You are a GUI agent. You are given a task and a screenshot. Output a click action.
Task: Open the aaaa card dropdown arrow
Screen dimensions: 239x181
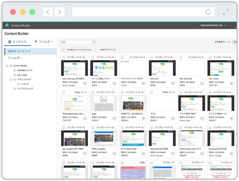(x=114, y=119)
